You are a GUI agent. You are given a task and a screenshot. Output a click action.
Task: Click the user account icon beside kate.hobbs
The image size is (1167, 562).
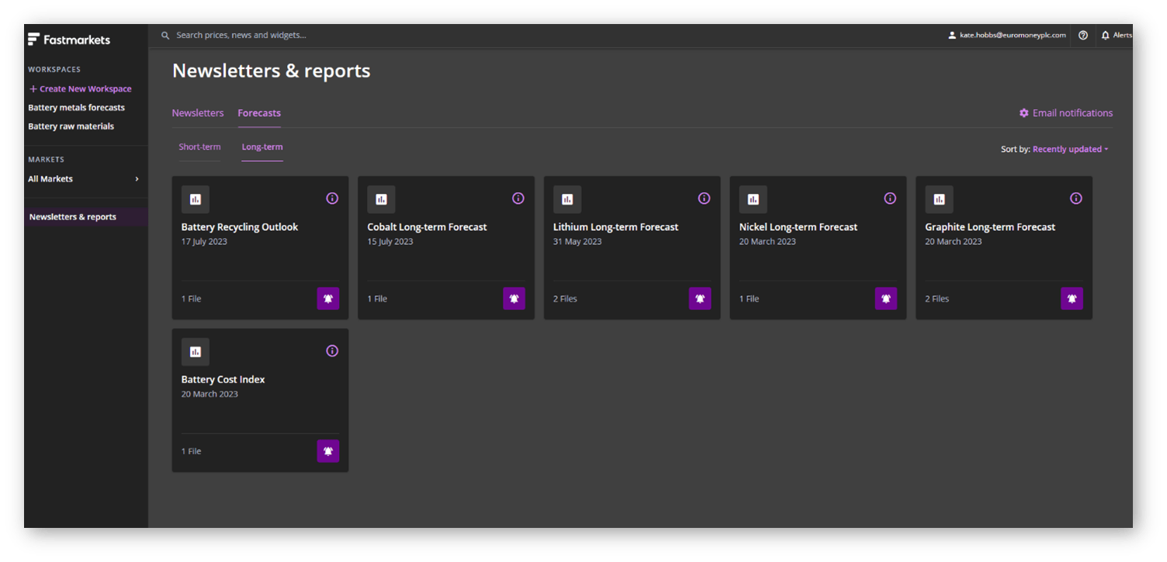point(952,35)
